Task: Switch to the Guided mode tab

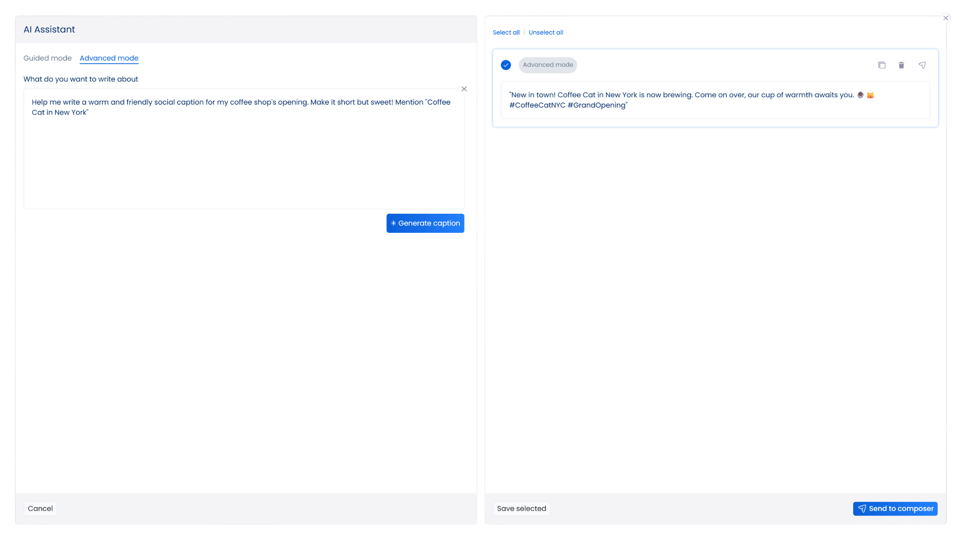Action: 47,58
